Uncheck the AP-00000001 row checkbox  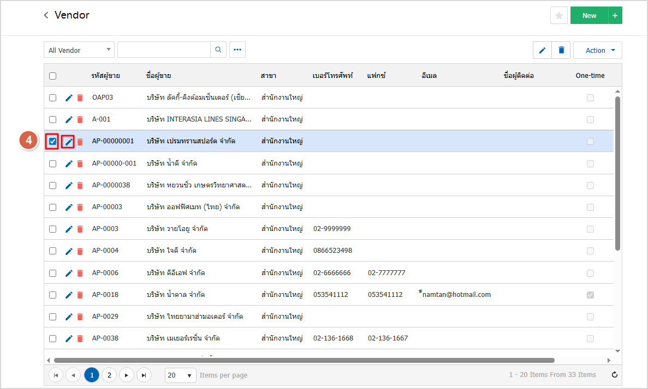pyautogui.click(x=53, y=142)
